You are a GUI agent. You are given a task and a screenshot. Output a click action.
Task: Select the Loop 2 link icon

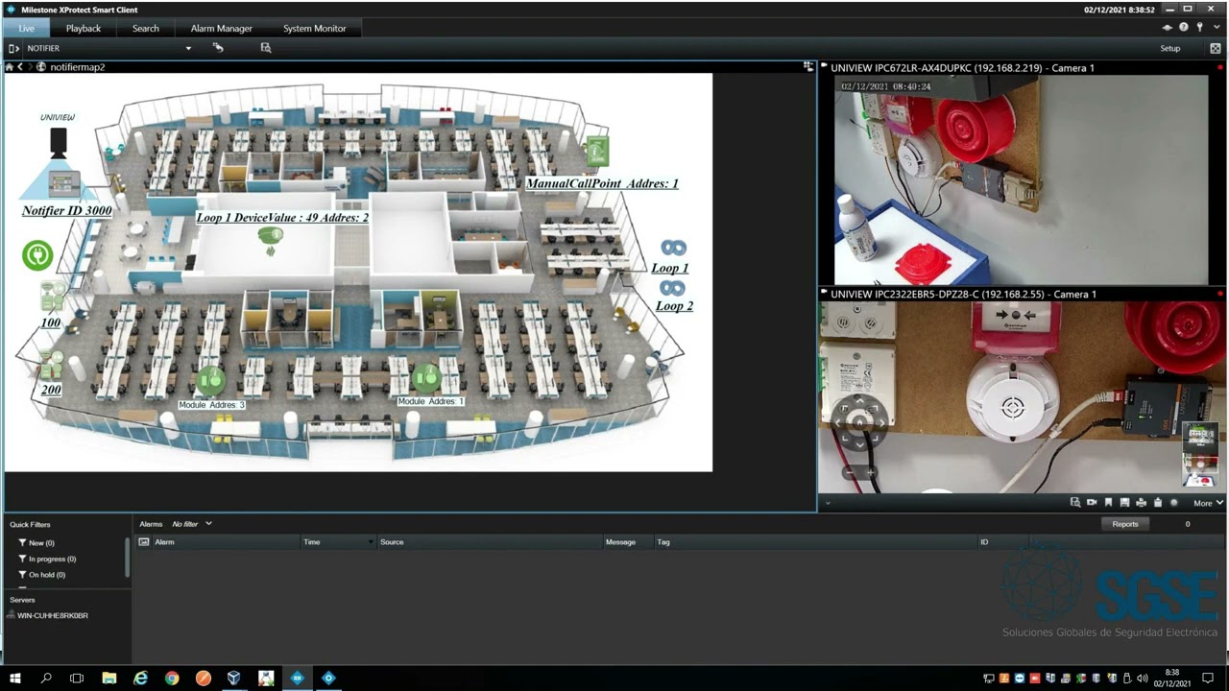(x=672, y=288)
